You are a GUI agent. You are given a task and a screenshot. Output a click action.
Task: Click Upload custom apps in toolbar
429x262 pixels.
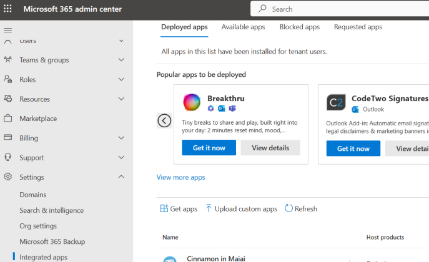(241, 209)
